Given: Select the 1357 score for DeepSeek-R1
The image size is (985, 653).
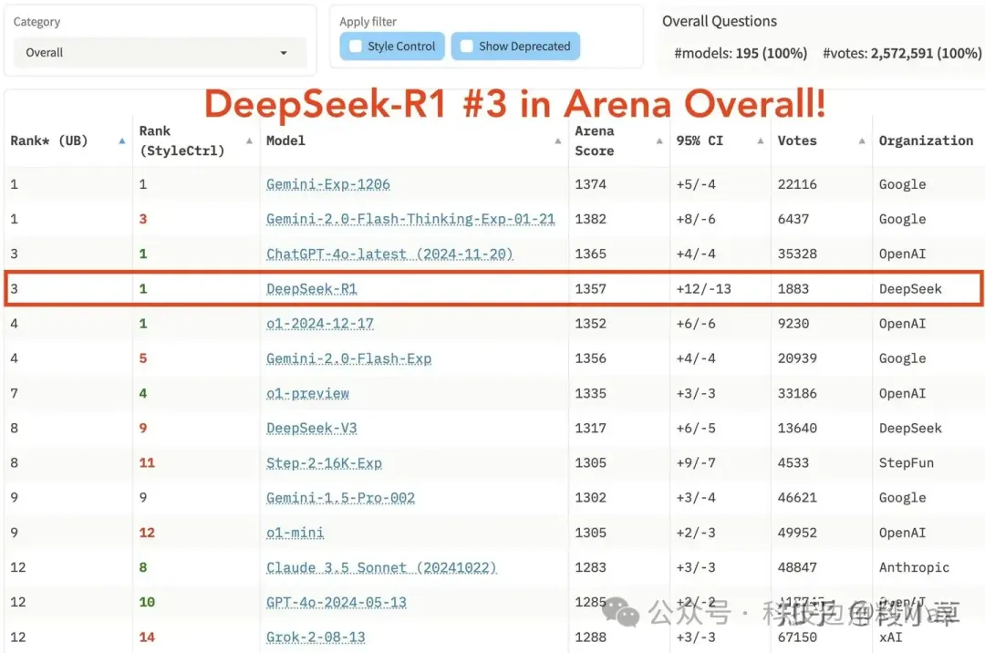Looking at the screenshot, I should tap(590, 289).
